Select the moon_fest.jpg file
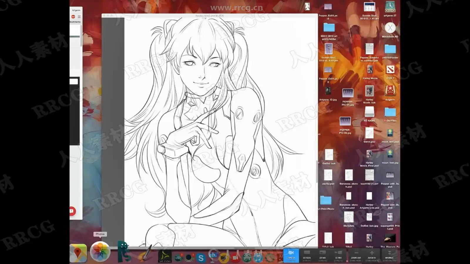This screenshot has width=470, height=264. pyautogui.click(x=390, y=154)
